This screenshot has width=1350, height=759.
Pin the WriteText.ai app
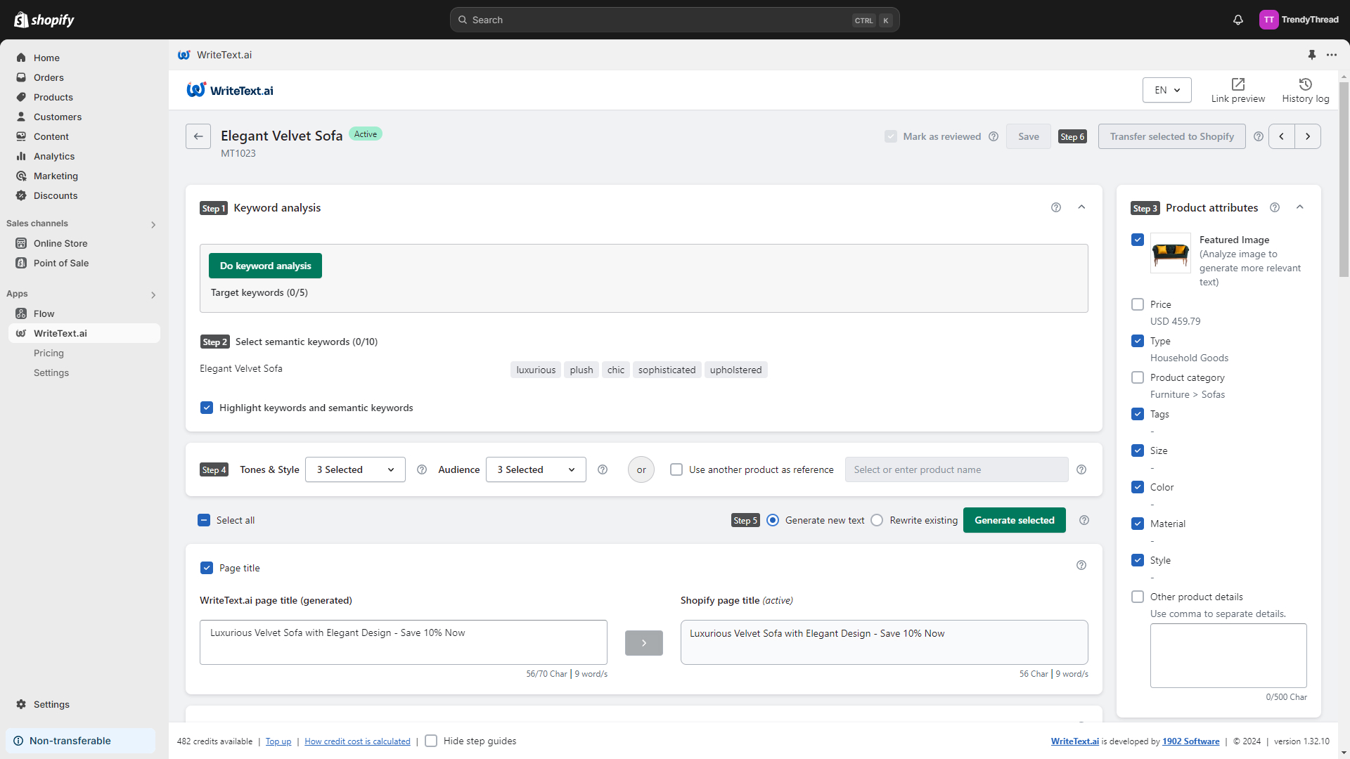[1311, 55]
